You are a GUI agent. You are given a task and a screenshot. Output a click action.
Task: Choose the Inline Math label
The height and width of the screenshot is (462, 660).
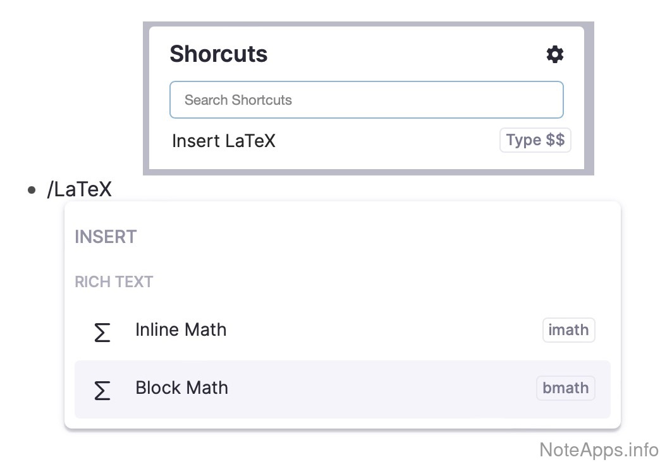[181, 330]
